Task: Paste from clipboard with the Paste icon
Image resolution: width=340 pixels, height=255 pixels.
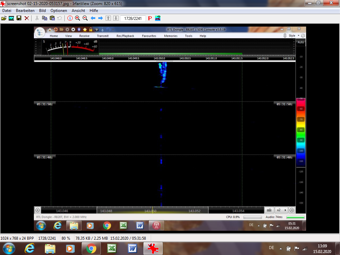Action: coord(52,18)
